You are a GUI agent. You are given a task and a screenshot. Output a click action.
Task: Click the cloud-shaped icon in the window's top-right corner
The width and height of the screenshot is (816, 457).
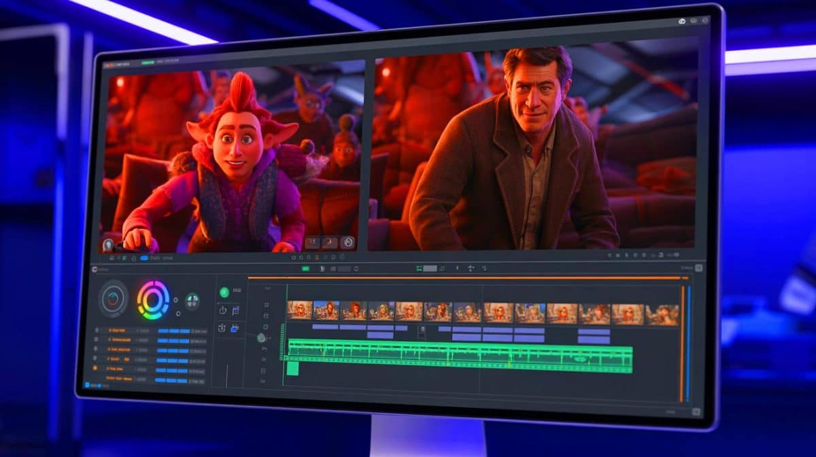click(682, 21)
